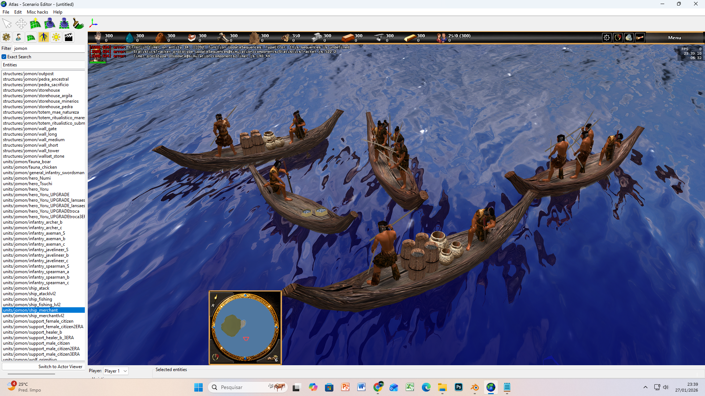Open the Player settings tab icon

coord(18,37)
